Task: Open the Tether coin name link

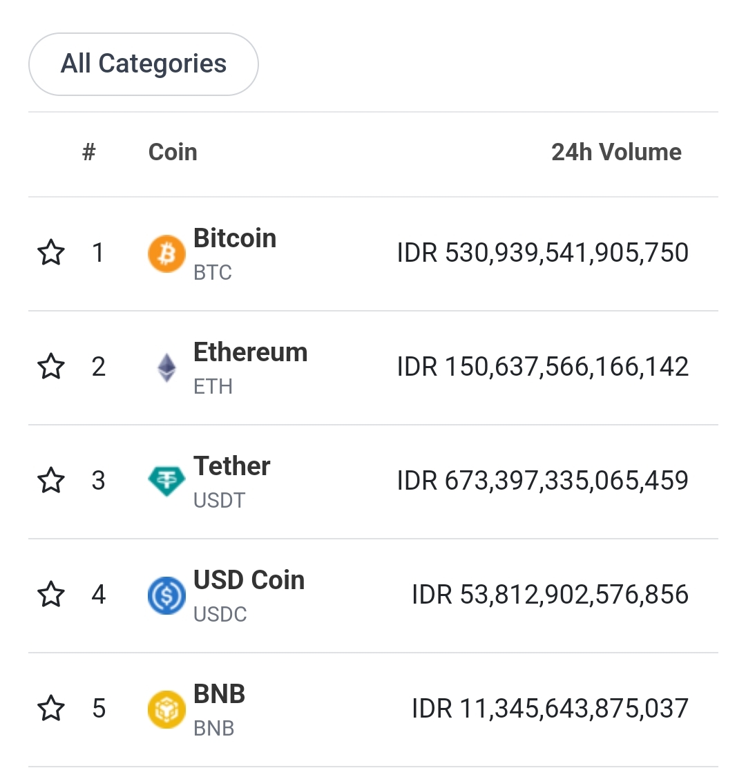Action: [231, 467]
